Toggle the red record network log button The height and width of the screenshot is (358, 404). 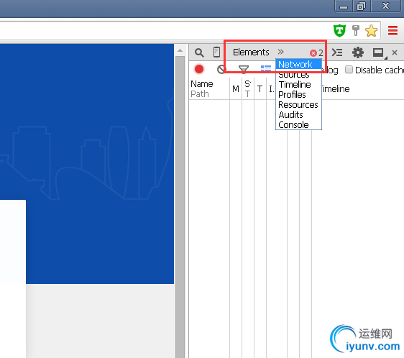pos(199,69)
